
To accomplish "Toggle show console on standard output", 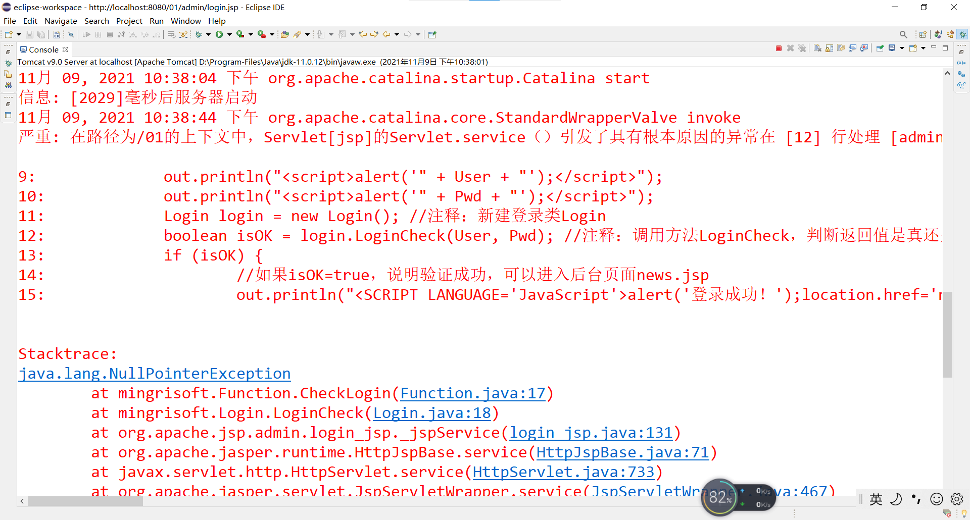I will coord(852,48).
